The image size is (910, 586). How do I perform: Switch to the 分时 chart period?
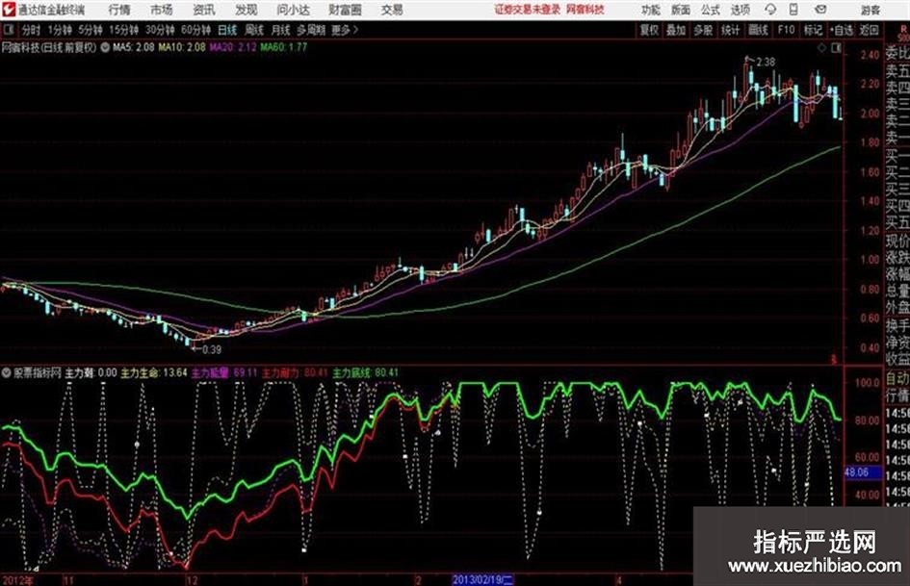click(32, 30)
